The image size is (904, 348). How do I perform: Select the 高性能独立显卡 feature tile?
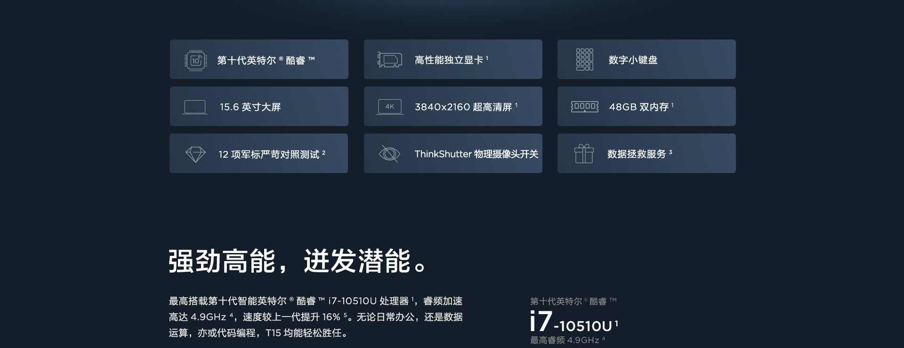pyautogui.click(x=453, y=59)
